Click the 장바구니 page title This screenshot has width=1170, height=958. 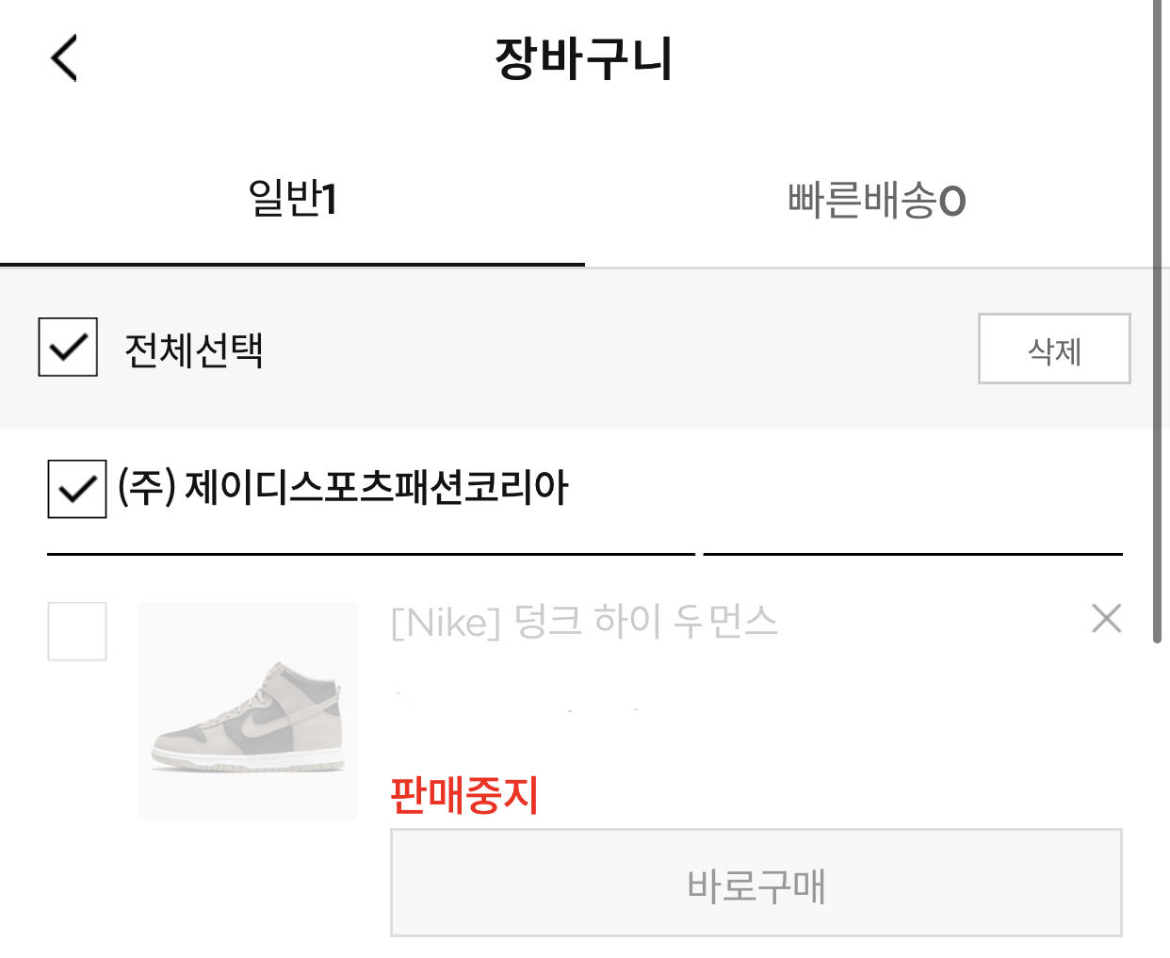[x=583, y=58]
